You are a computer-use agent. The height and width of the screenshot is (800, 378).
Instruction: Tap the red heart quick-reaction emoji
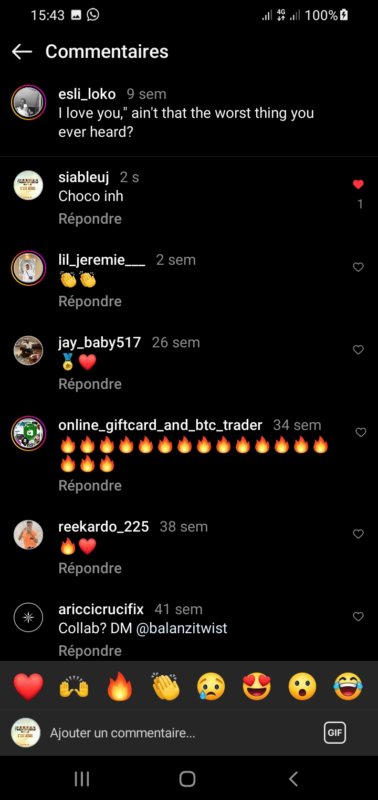28,687
